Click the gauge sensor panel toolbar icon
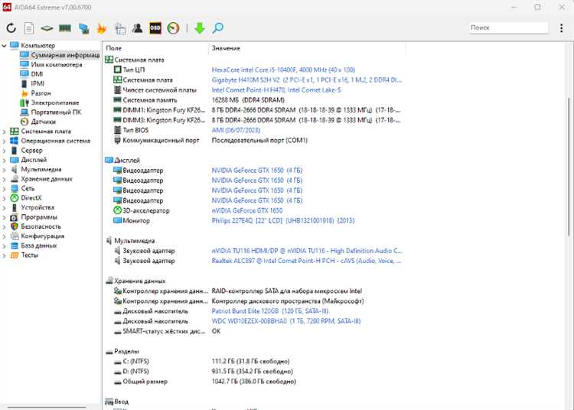 point(174,28)
